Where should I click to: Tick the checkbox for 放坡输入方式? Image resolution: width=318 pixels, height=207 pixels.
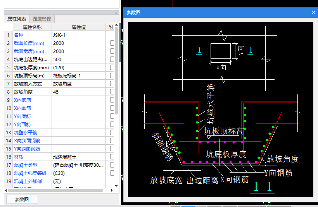click(112, 84)
